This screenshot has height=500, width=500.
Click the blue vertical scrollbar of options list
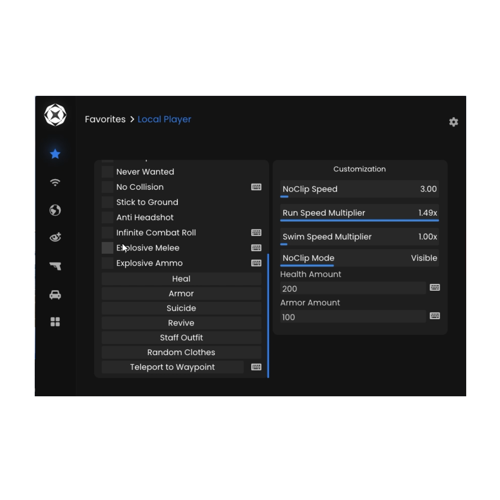(268, 315)
